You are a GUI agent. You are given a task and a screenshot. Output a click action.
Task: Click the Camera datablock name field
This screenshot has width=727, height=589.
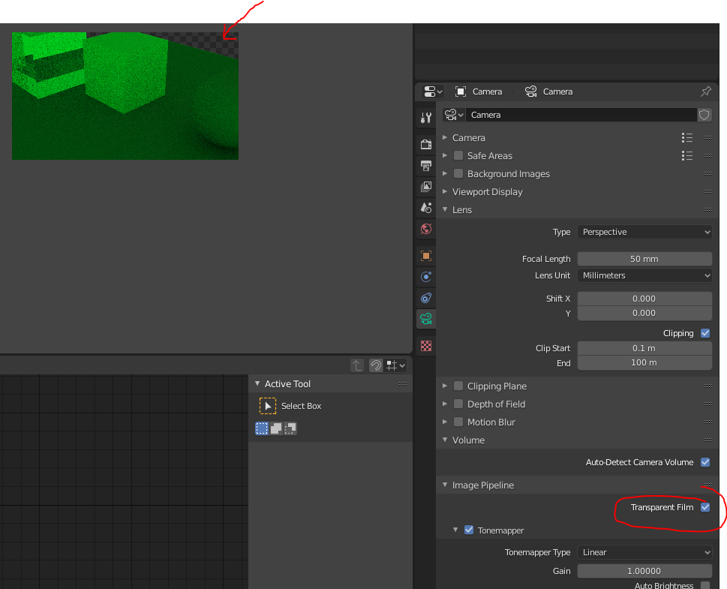point(581,115)
